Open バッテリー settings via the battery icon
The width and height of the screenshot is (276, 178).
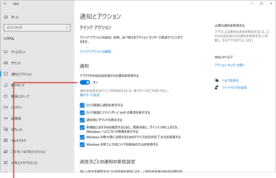tap(6, 107)
